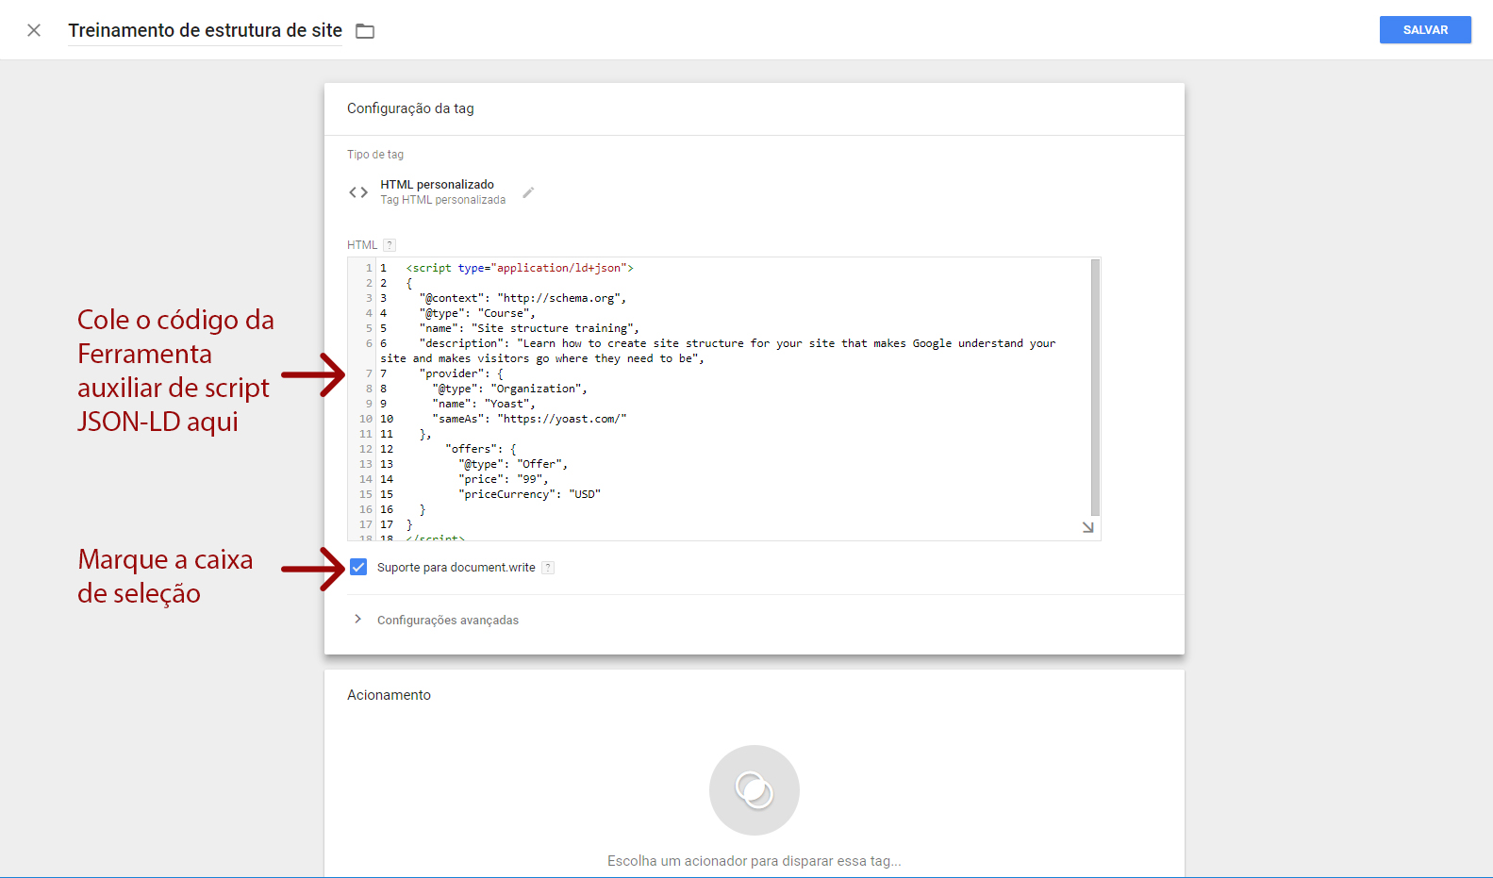Click the "@type": "Organization" code line
This screenshot has height=878, width=1493.
pos(509,389)
